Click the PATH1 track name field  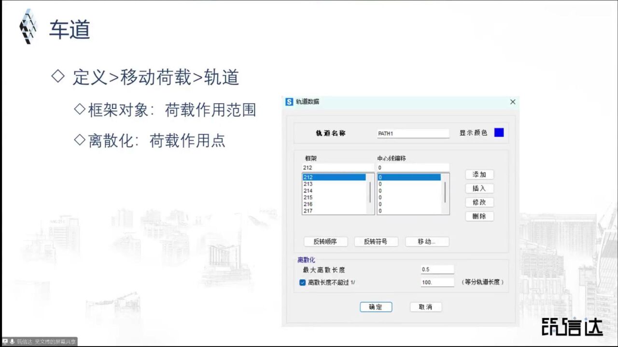[413, 133]
